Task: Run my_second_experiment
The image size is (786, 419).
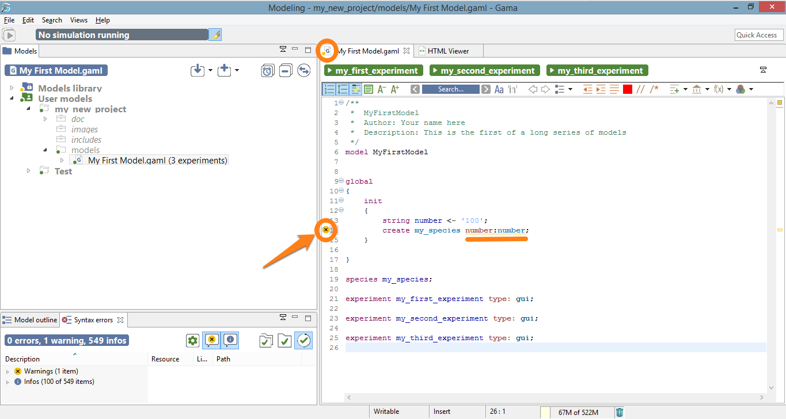Action: [484, 70]
